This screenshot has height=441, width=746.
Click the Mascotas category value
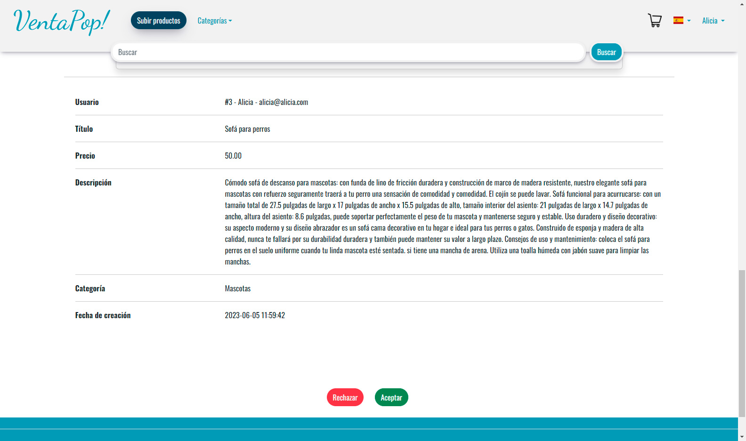[x=237, y=289]
